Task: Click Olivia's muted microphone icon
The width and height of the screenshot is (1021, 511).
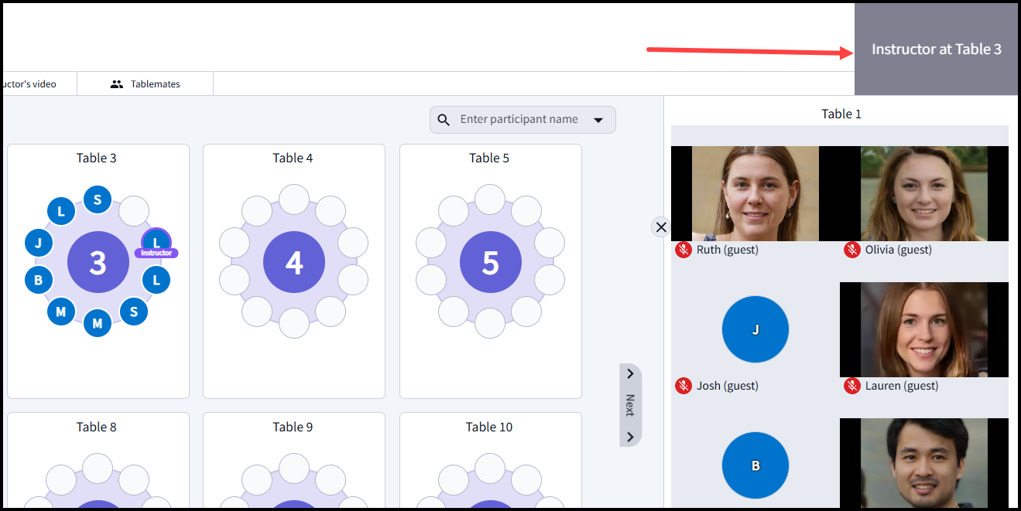Action: coord(851,250)
